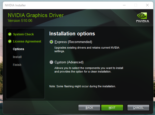Minimize the NVIDIA Installer window
Viewport: 155px width, 115px height.
click(x=124, y=5)
